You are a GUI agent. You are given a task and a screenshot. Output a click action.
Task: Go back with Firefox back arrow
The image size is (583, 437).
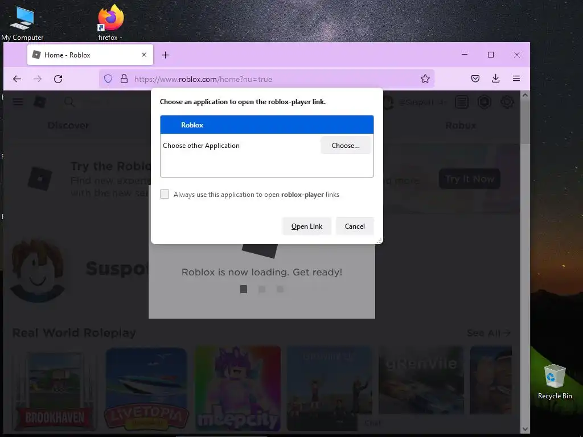(17, 79)
